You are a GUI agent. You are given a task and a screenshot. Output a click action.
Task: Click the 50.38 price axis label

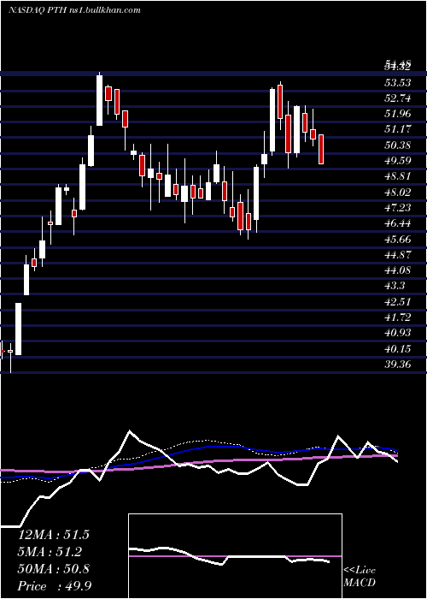398,145
